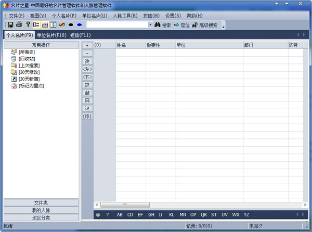Switch to the 短信(F11) tab
The width and height of the screenshot is (312, 232).
pyautogui.click(x=81, y=35)
